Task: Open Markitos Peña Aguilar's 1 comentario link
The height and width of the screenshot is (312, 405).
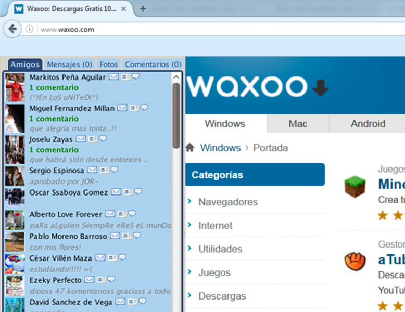Action: [54, 87]
